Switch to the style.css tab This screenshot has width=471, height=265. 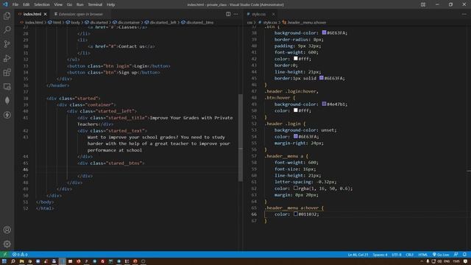tap(258, 14)
